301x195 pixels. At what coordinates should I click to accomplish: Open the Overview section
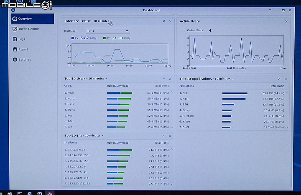click(x=32, y=19)
